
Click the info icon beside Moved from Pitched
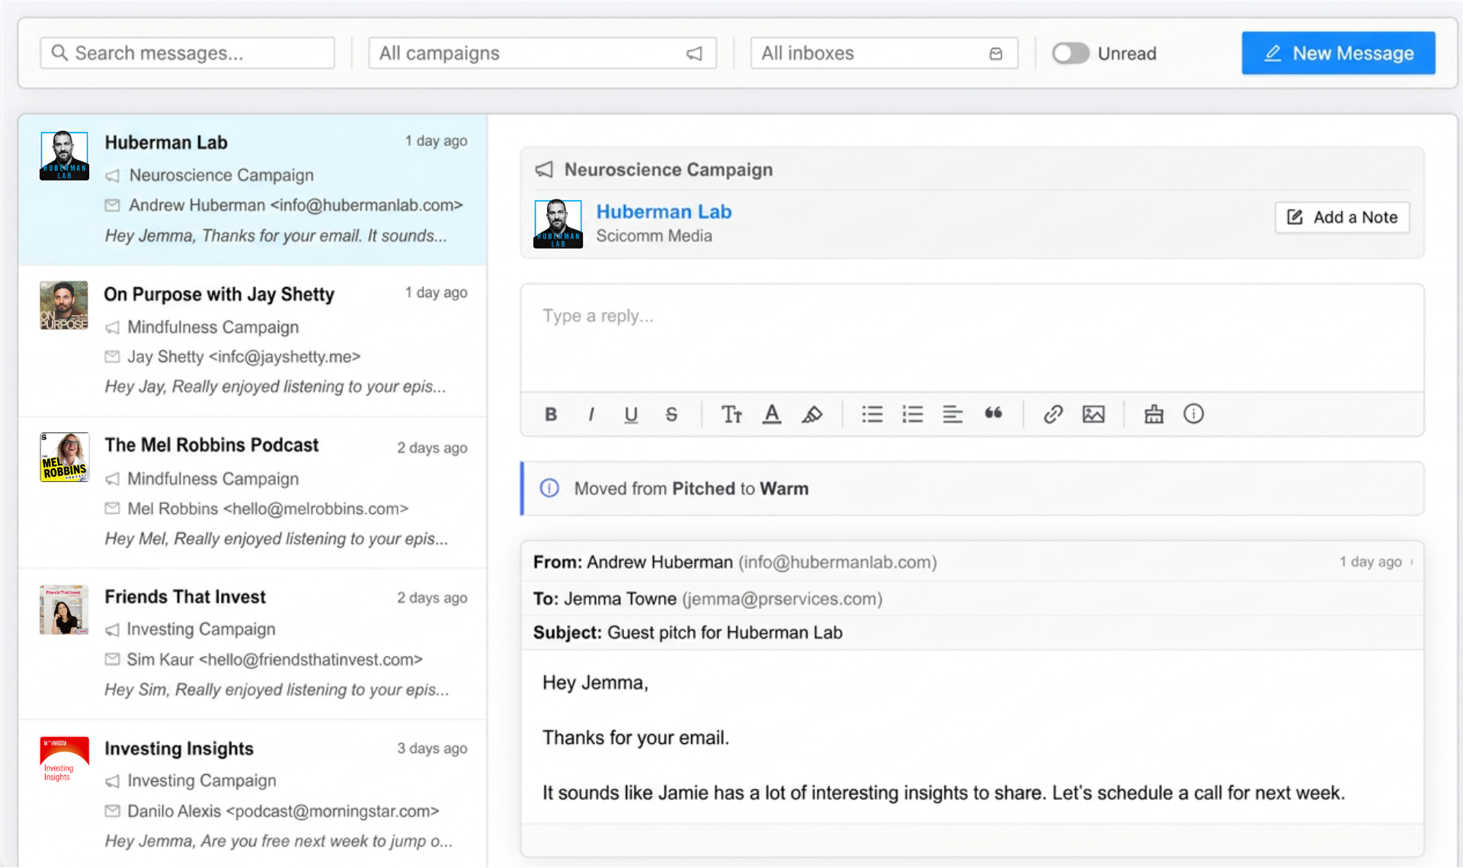pyautogui.click(x=549, y=488)
